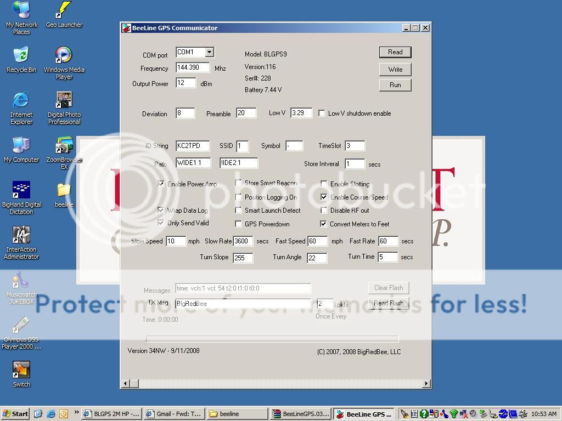Screen dimensions: 562x421
Task: Select Digital Photo Professional desktop shortcut
Action: tap(64, 108)
